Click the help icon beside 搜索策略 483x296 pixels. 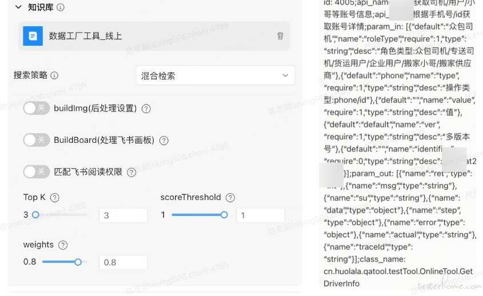click(54, 75)
